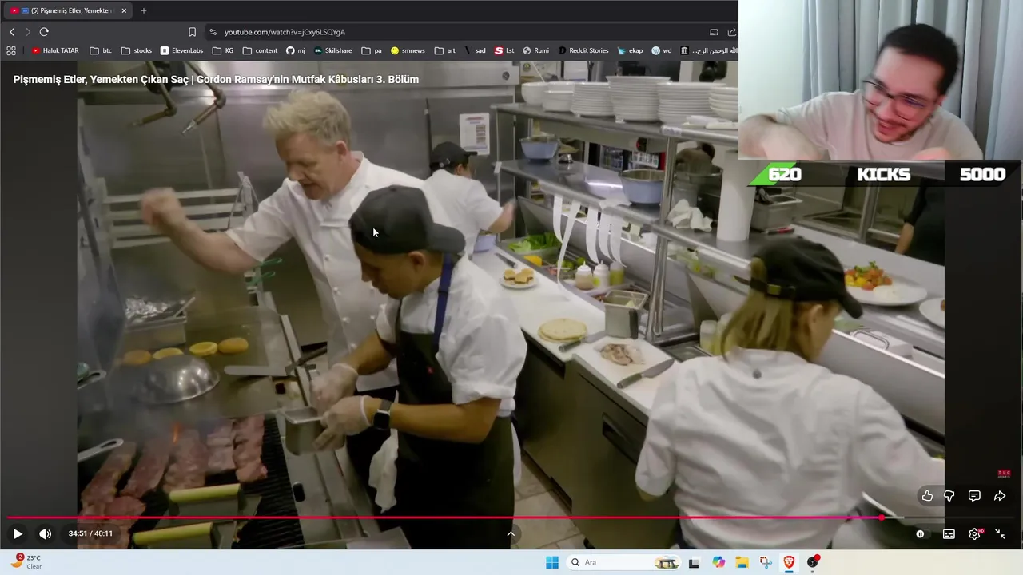Dislike the video with thumbs down

(949, 496)
